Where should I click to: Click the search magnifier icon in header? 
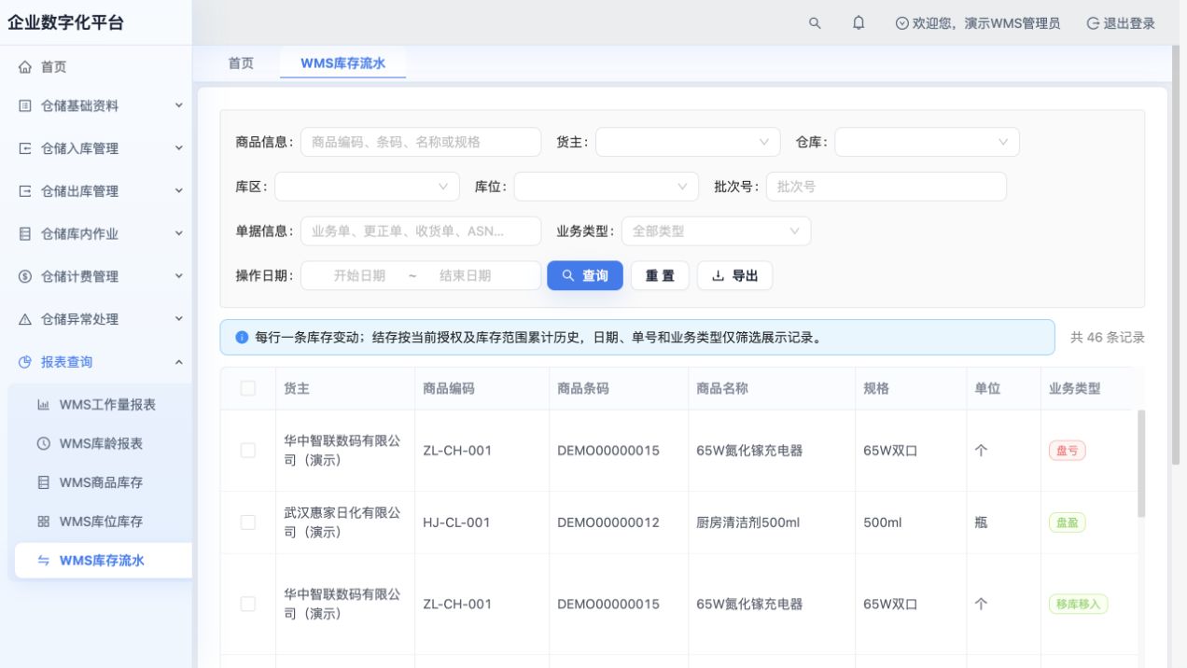click(815, 23)
